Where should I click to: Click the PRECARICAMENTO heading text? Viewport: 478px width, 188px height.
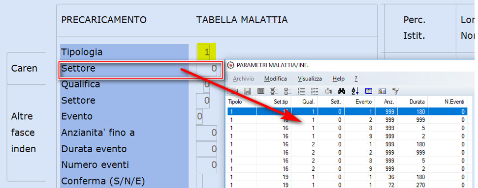(104, 20)
